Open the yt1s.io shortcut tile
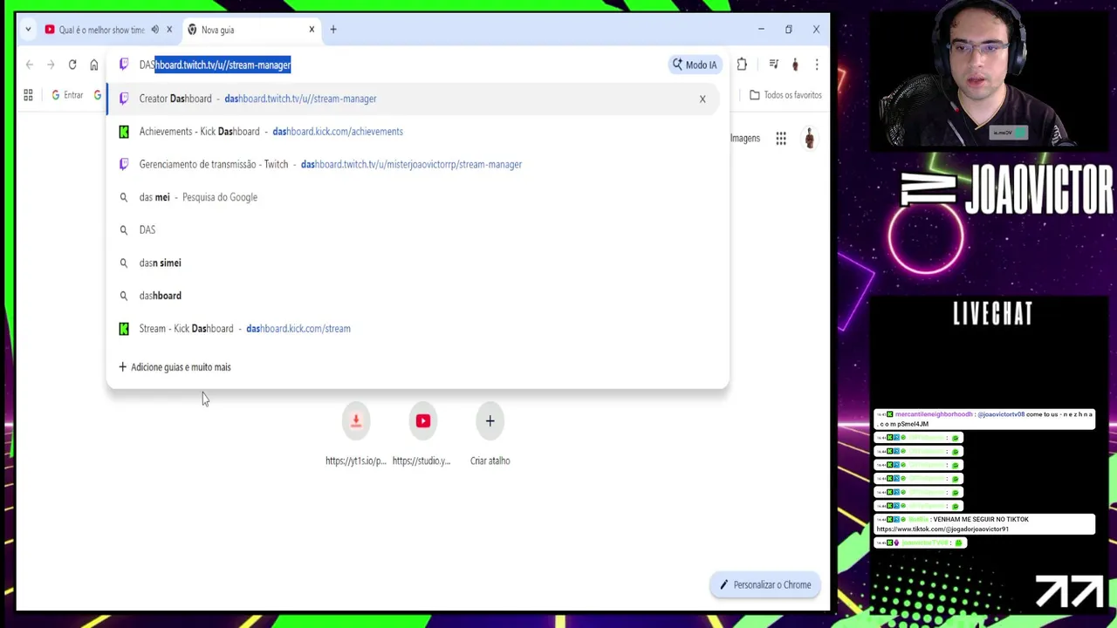The height and width of the screenshot is (628, 1117). click(356, 421)
